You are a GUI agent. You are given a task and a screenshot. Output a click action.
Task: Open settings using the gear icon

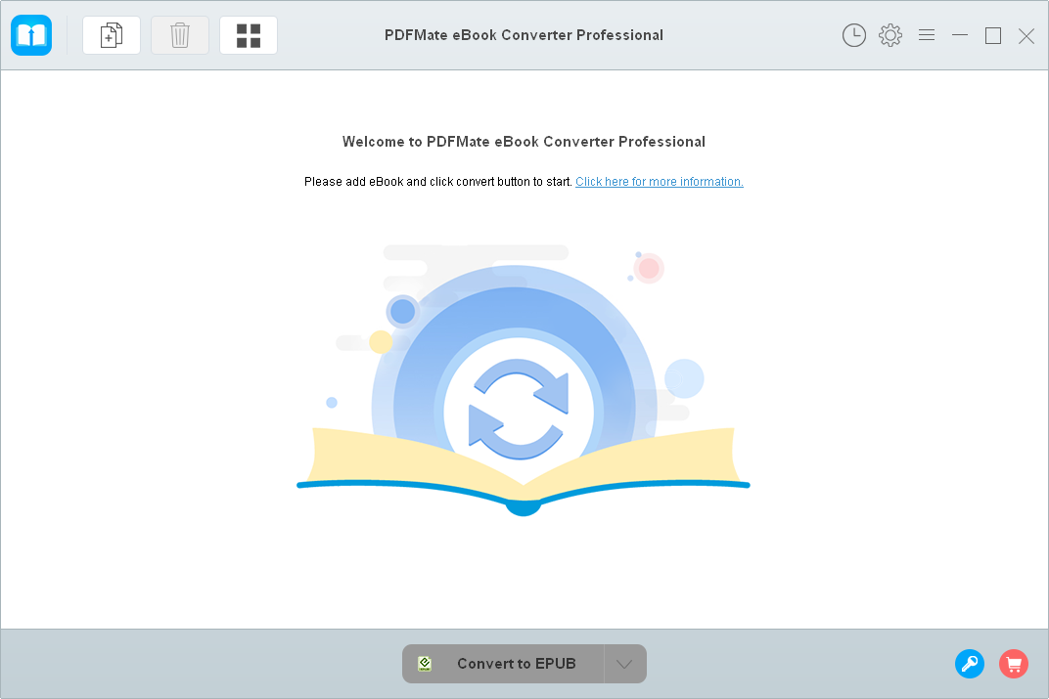click(890, 35)
